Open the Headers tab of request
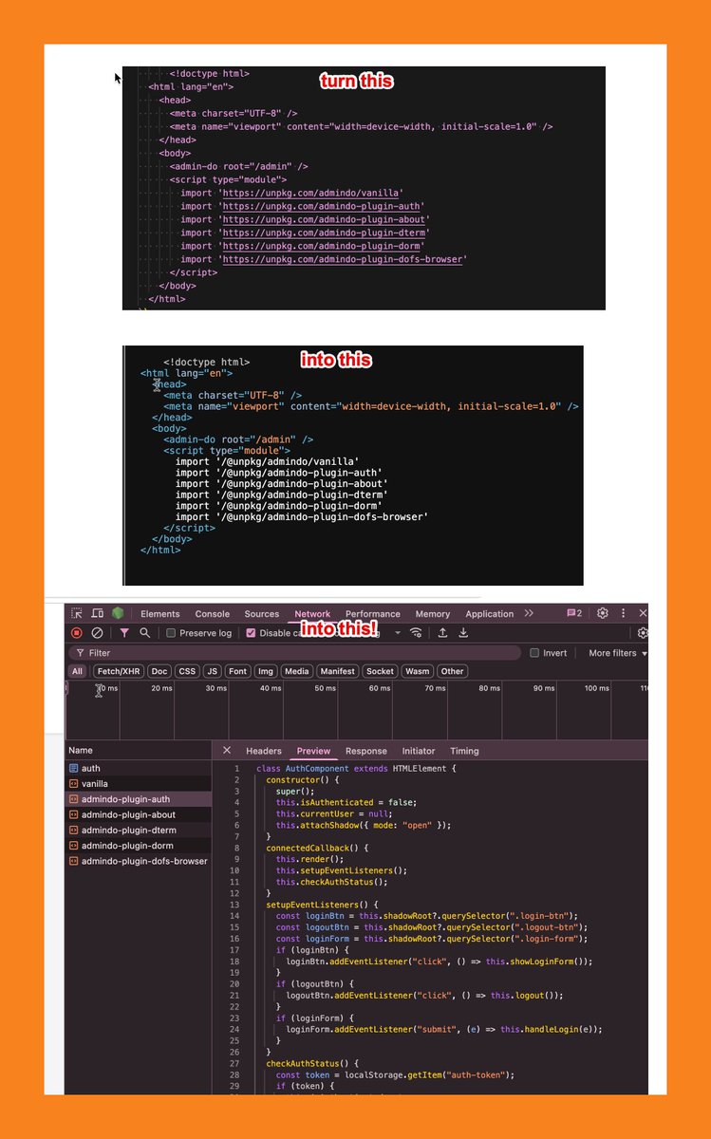The height and width of the screenshot is (1139, 711). (264, 751)
